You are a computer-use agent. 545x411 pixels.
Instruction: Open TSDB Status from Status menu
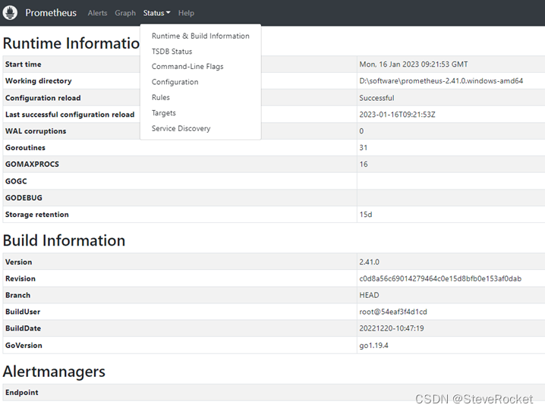(172, 52)
